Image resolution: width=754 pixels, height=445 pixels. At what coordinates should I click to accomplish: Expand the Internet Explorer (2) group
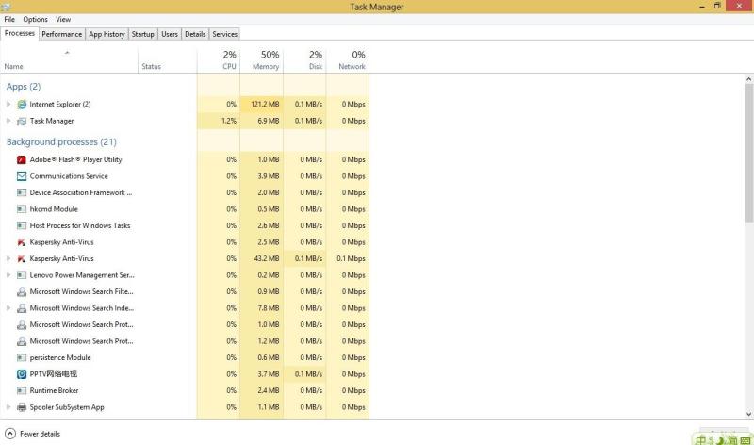coord(8,104)
